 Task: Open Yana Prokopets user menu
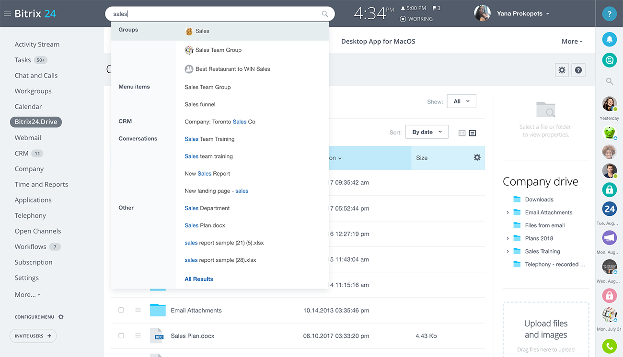click(x=523, y=13)
